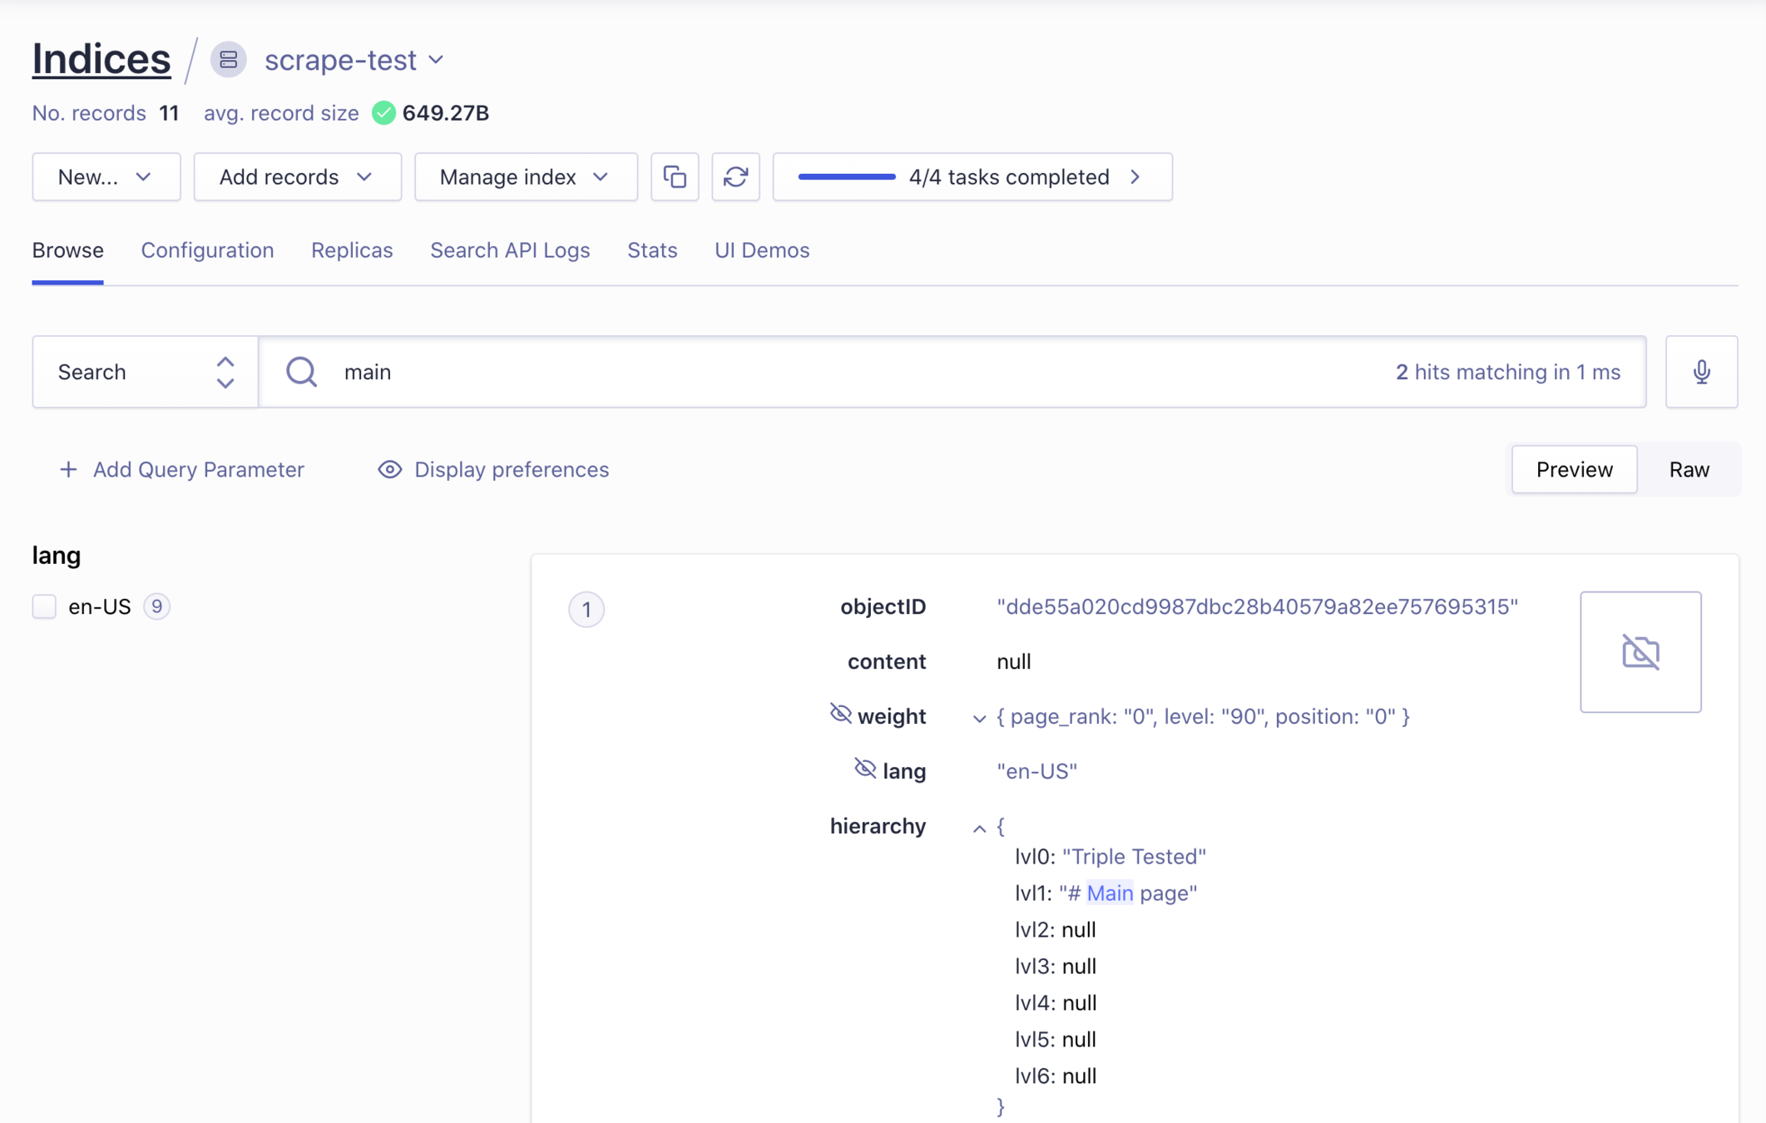
Task: Click the no-image placeholder thumbnail
Action: click(x=1640, y=652)
